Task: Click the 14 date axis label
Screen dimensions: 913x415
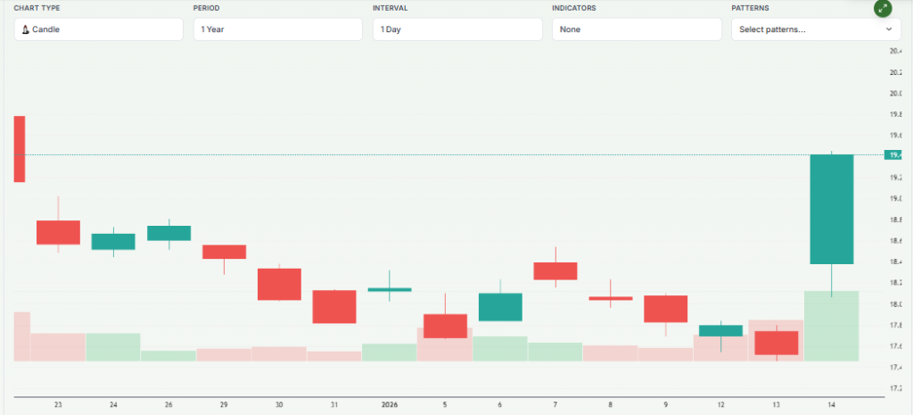Action: coord(832,404)
